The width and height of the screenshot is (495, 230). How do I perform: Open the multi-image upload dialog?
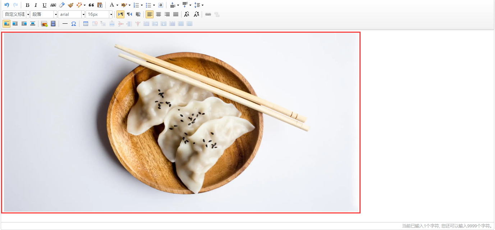(44, 24)
